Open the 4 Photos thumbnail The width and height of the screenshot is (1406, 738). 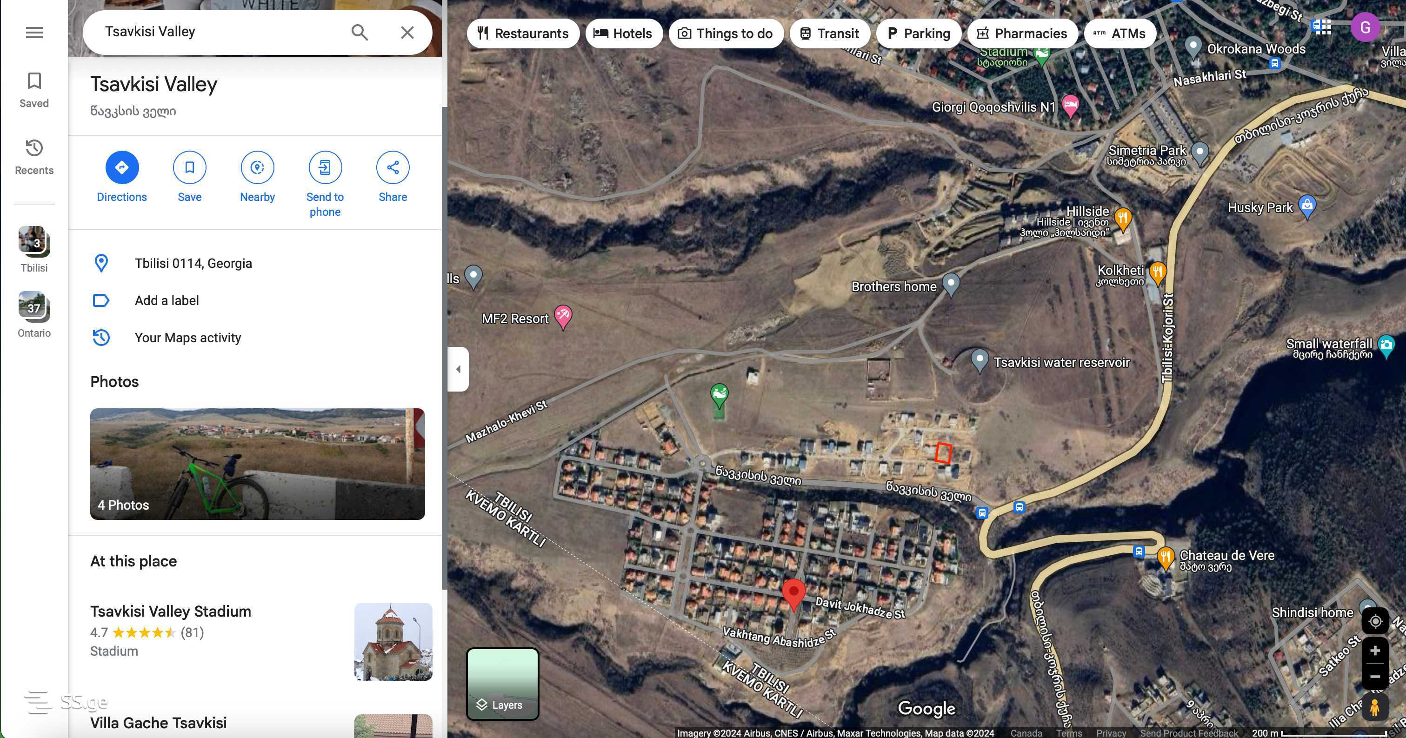click(257, 464)
